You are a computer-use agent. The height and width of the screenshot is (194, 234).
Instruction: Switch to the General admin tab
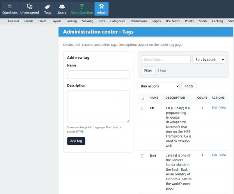(x=13, y=21)
